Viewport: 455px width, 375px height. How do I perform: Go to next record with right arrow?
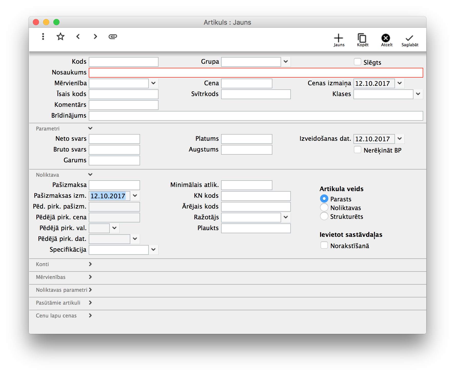click(95, 37)
